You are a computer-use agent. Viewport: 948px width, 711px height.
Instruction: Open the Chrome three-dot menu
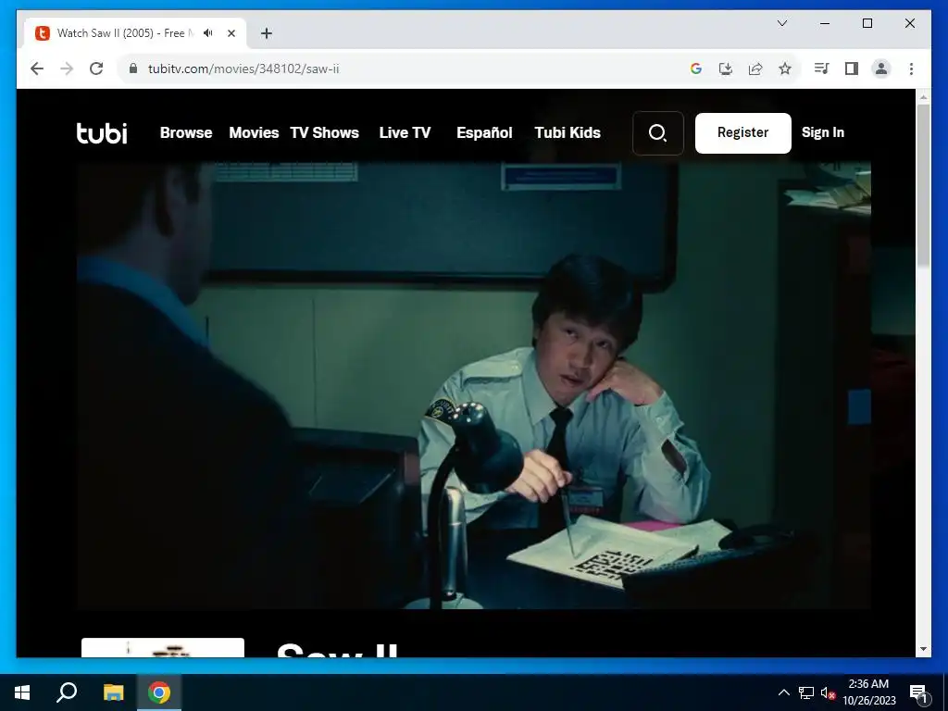911,69
